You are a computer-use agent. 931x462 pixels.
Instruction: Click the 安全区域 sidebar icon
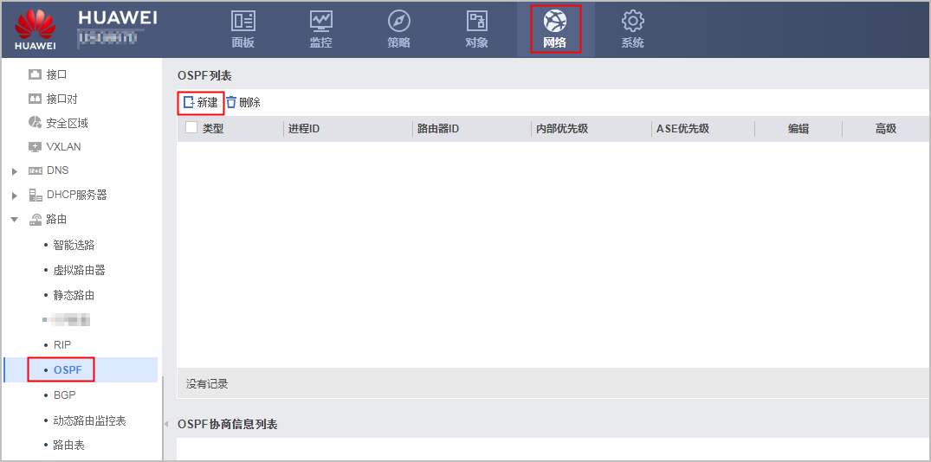tap(36, 123)
